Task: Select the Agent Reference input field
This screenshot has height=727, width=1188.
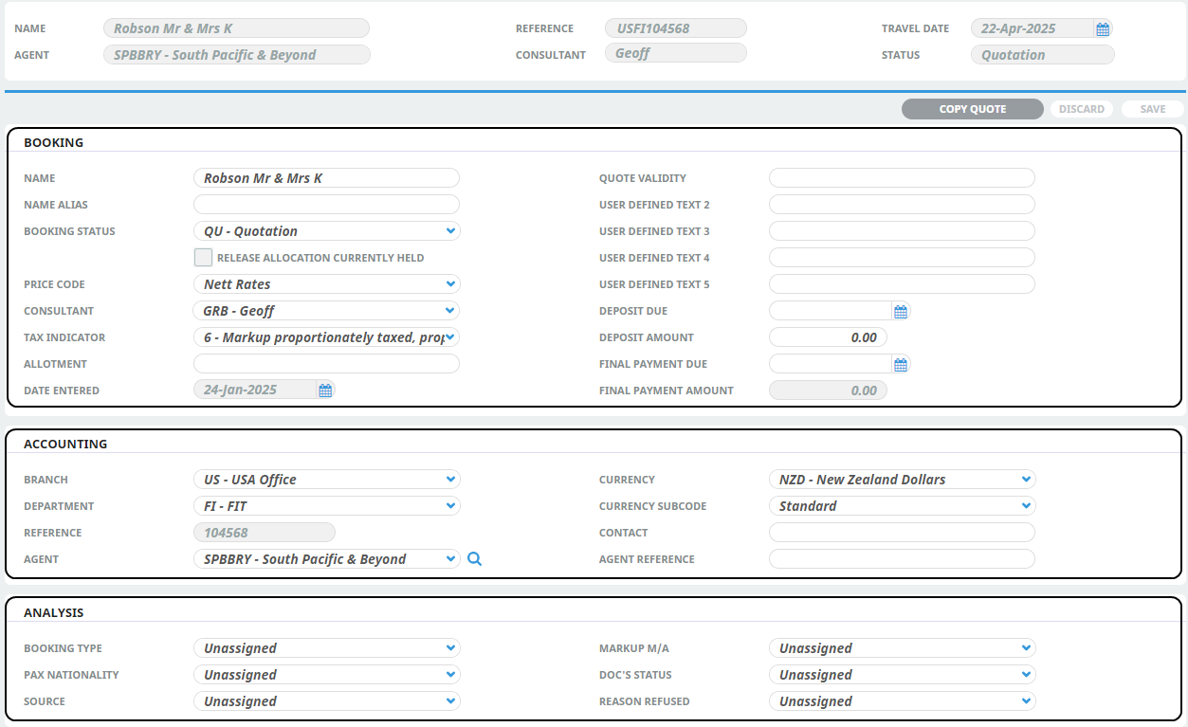Action: pos(902,559)
